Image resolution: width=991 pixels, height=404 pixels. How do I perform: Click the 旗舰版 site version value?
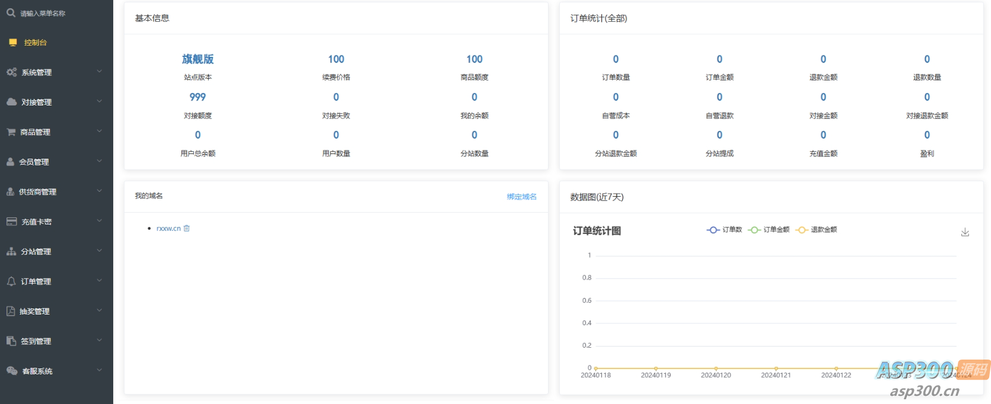(x=197, y=59)
